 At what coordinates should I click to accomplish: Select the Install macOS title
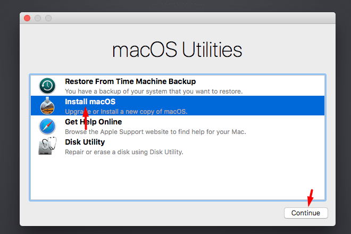[x=90, y=102]
